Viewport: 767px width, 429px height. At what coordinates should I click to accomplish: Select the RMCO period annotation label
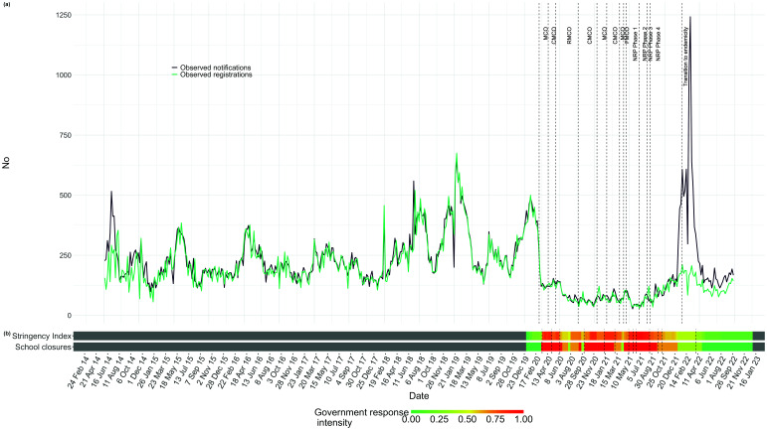pyautogui.click(x=569, y=37)
